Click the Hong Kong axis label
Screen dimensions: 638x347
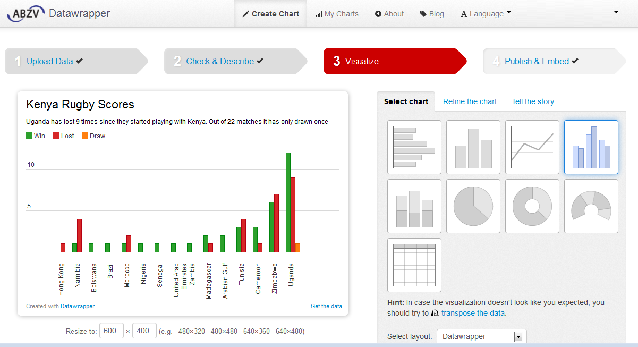pyautogui.click(x=61, y=279)
